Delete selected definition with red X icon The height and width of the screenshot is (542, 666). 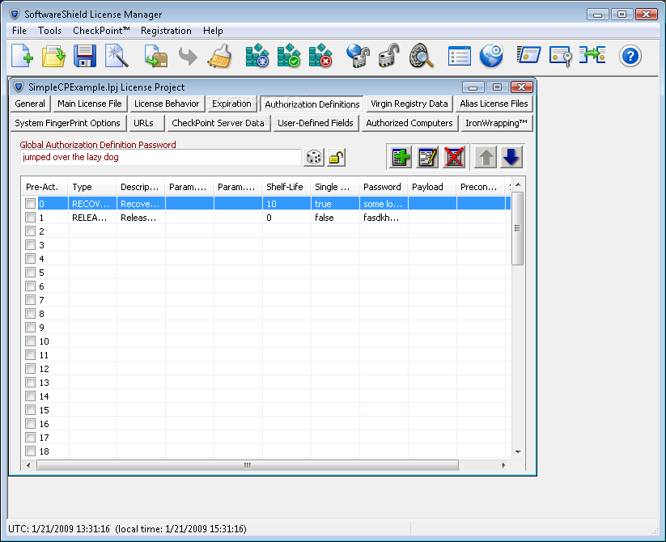454,157
